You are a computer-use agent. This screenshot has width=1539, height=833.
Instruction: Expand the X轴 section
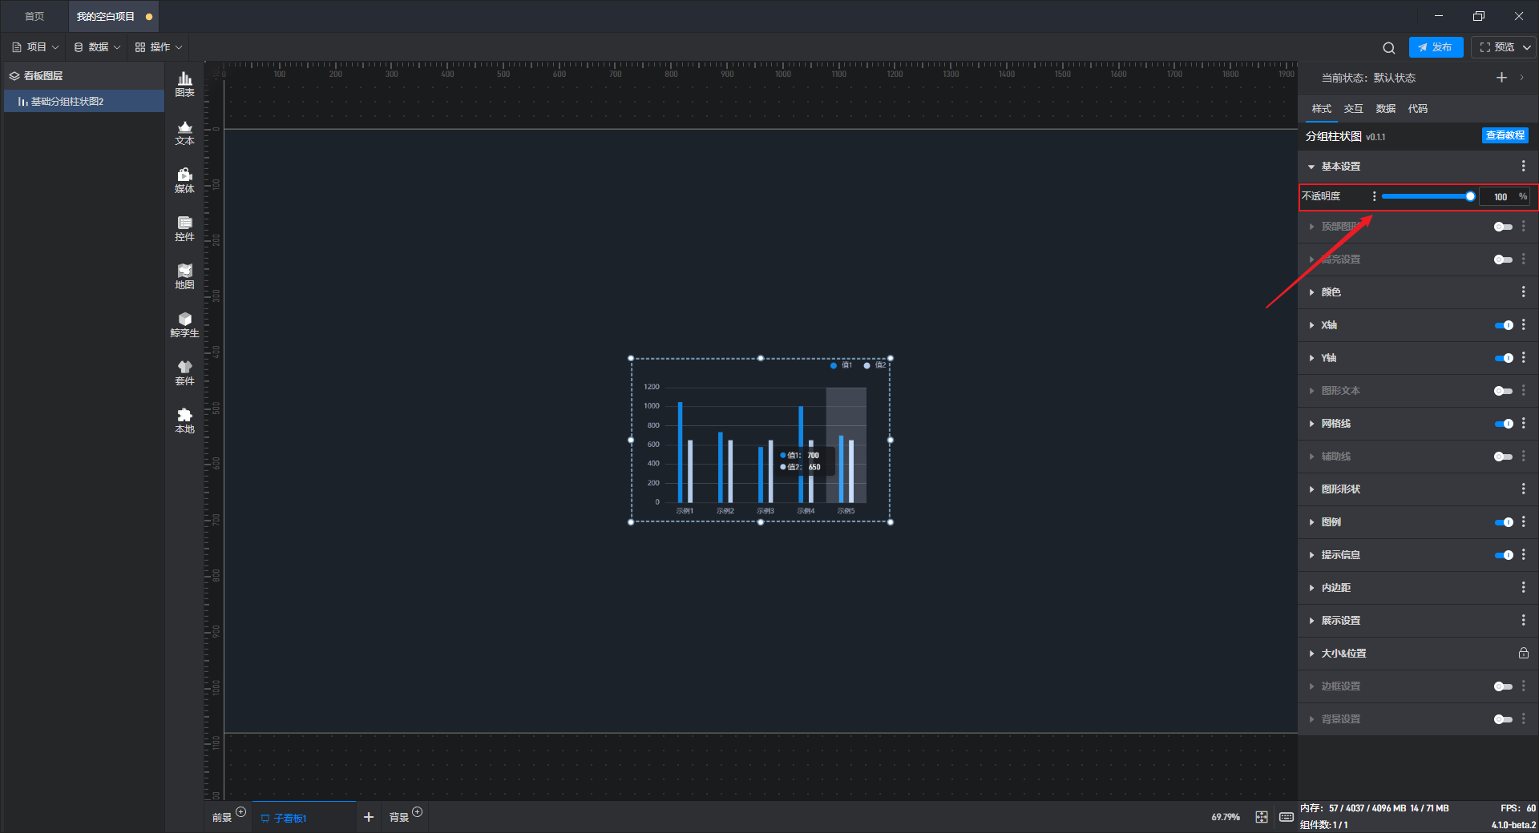click(x=1311, y=325)
